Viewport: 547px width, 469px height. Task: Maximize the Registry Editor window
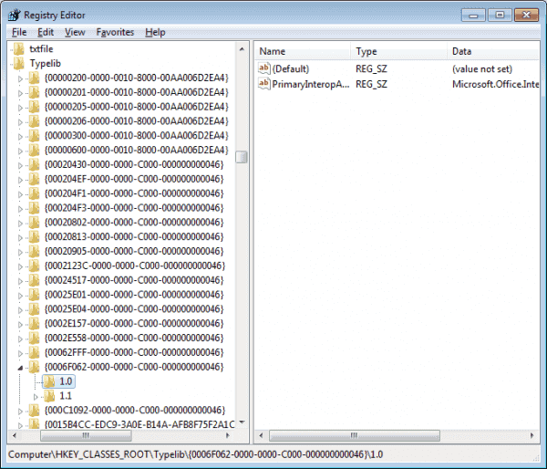500,15
